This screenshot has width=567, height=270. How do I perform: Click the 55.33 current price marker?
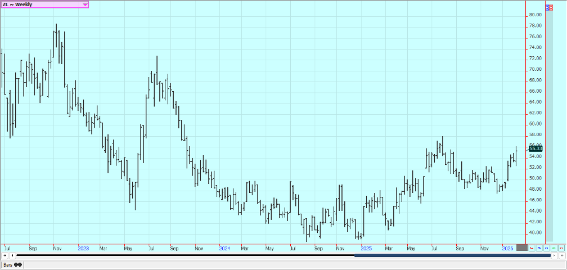coord(535,148)
